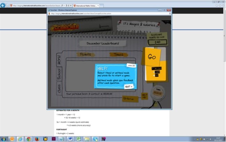The height and width of the screenshot is (142, 226).
Task: Click the Scorcher logo on the ruler
Action: tap(65, 27)
